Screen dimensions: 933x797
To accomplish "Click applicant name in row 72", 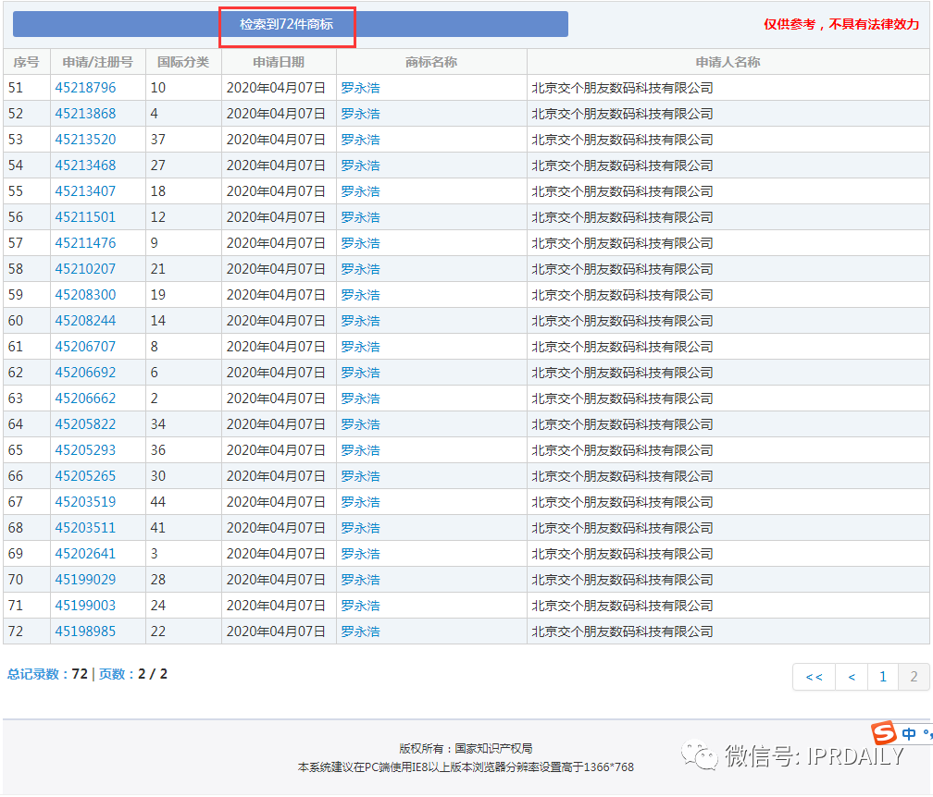I will click(x=622, y=631).
